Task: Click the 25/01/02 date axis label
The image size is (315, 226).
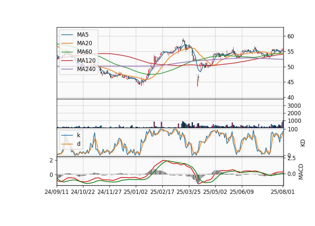Action: (x=136, y=192)
